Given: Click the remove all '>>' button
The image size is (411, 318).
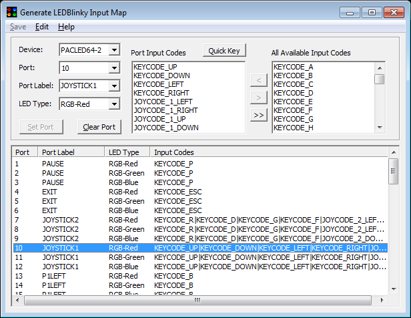Looking at the screenshot, I should (259, 115).
